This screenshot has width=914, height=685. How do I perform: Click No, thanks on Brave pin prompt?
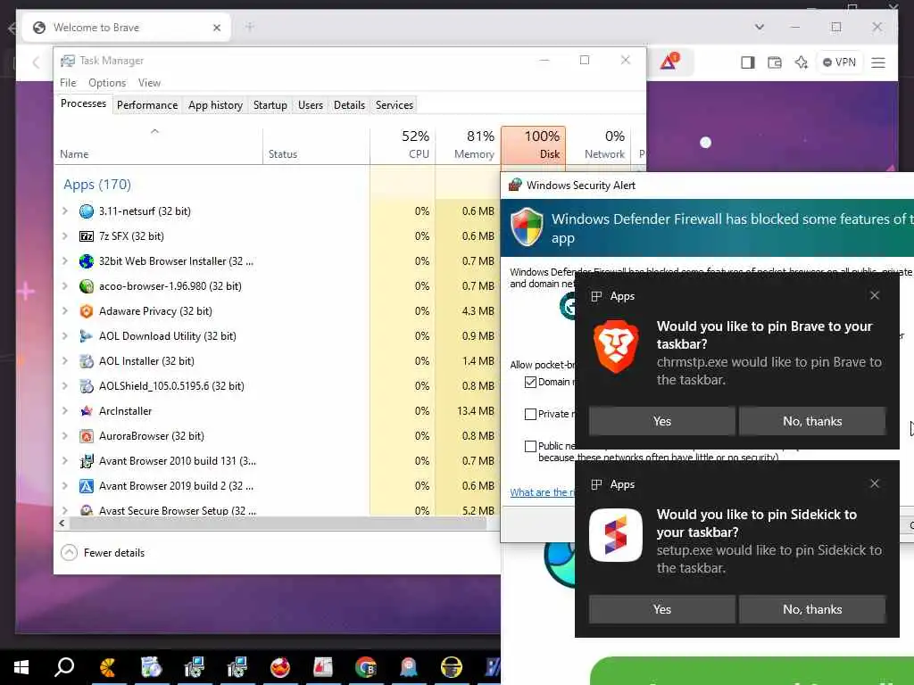point(812,421)
